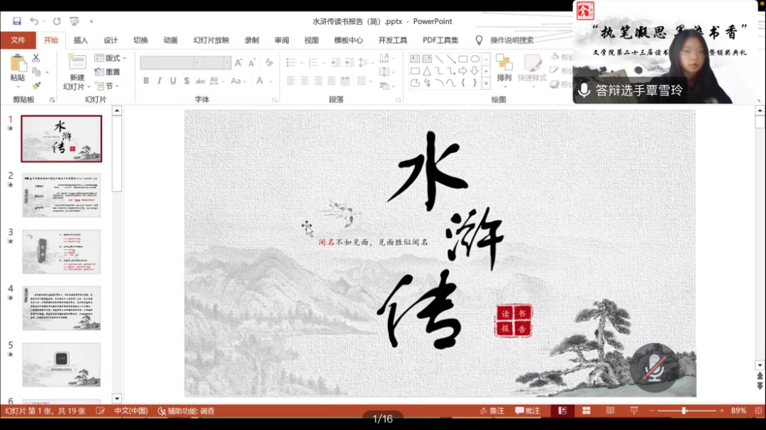Screen dimensions: 766x430
Task: Click the Format Painter brush icon
Action: coord(36,85)
